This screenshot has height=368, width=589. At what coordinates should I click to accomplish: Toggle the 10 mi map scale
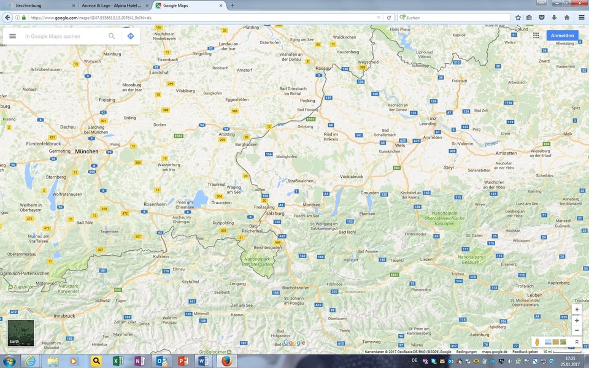561,352
